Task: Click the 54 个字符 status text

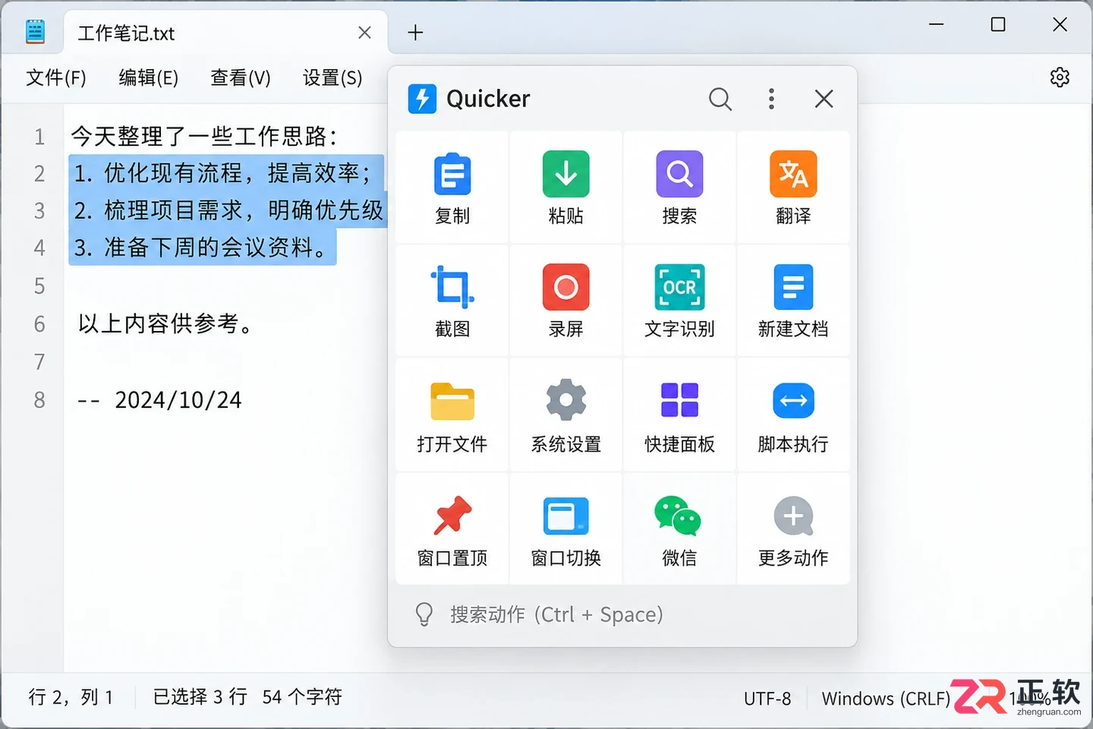Action: [x=302, y=697]
